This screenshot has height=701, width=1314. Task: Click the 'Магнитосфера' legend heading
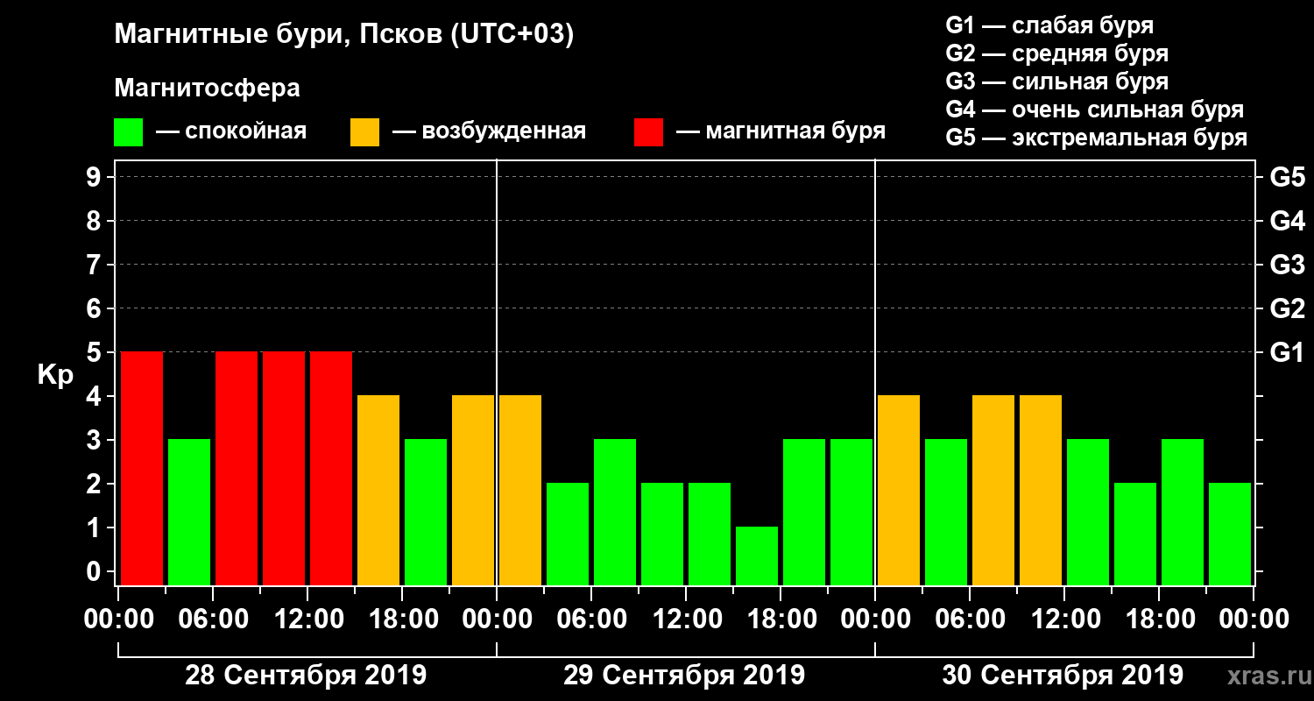[207, 89]
